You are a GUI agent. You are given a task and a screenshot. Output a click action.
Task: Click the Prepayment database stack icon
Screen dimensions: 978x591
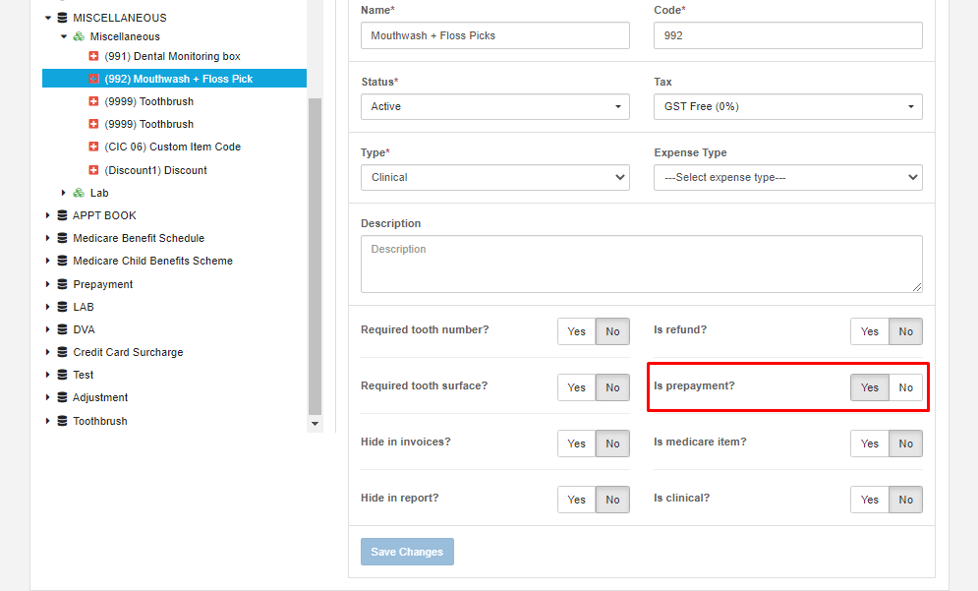point(61,283)
